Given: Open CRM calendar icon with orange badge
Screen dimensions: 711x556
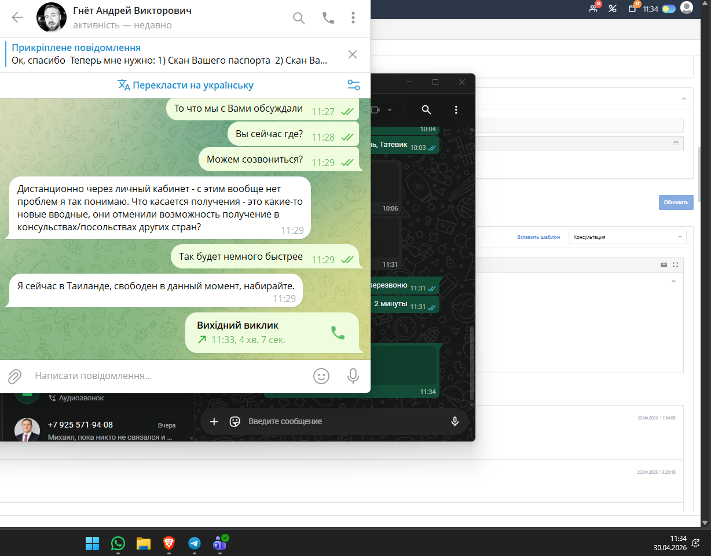Looking at the screenshot, I should [x=633, y=8].
